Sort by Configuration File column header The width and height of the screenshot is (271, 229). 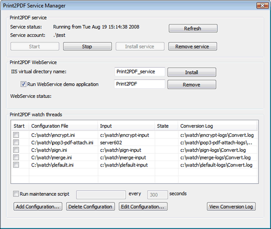click(63, 126)
